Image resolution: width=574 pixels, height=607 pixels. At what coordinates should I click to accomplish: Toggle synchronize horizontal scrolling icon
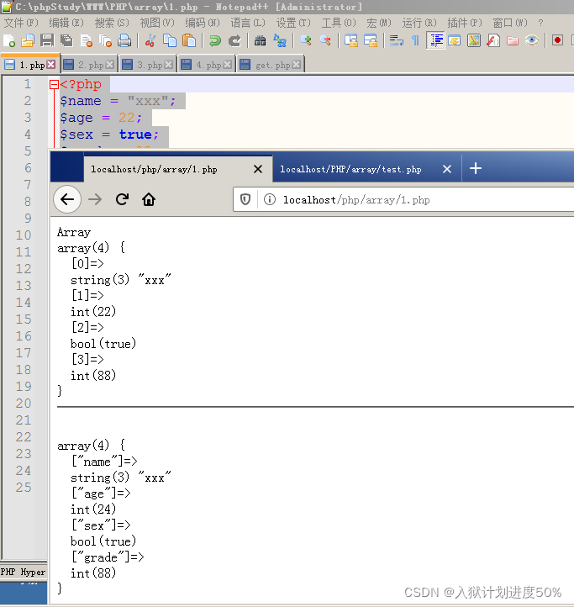pyautogui.click(x=371, y=40)
